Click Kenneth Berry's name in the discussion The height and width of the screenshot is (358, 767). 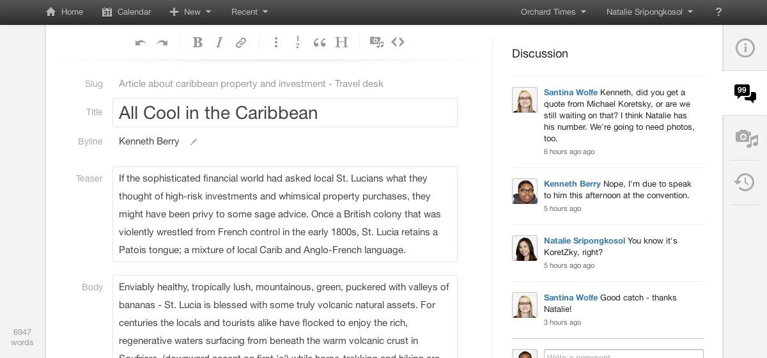[x=572, y=183]
